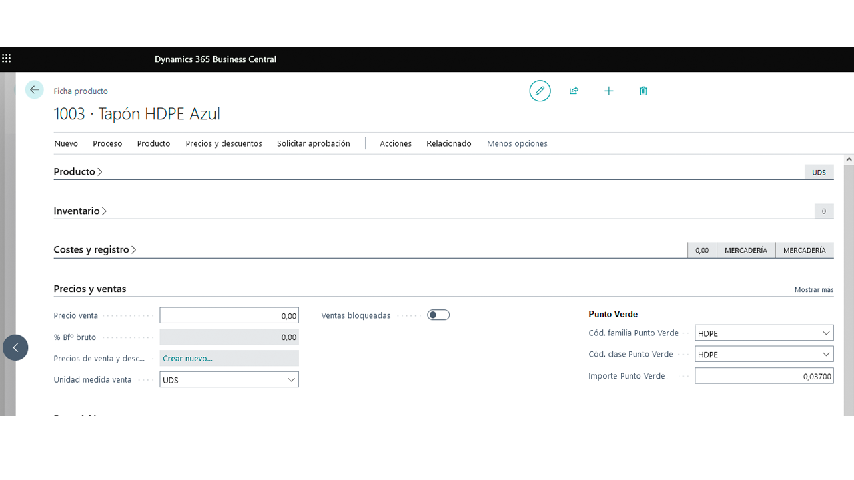The image size is (854, 480).
Task: Open the Unidad medida venta dropdown
Action: [x=291, y=379]
